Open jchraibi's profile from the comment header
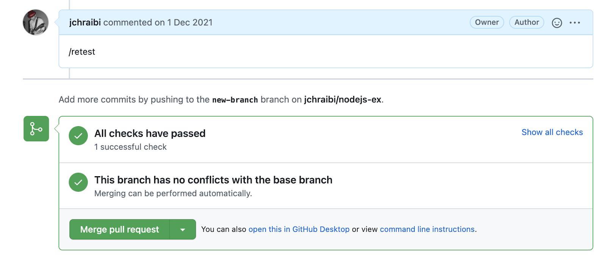This screenshot has height=258, width=606. (85, 22)
